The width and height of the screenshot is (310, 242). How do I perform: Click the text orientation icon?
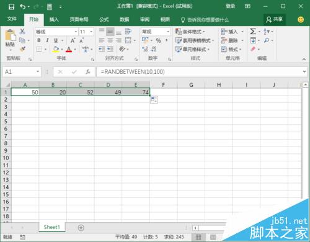(122, 49)
